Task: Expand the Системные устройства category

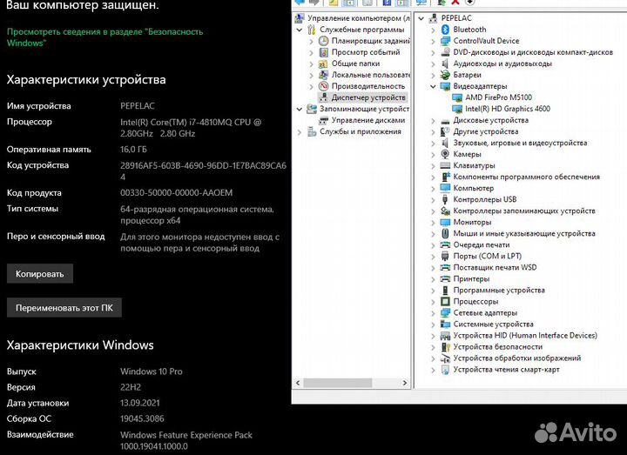Action: [433, 324]
